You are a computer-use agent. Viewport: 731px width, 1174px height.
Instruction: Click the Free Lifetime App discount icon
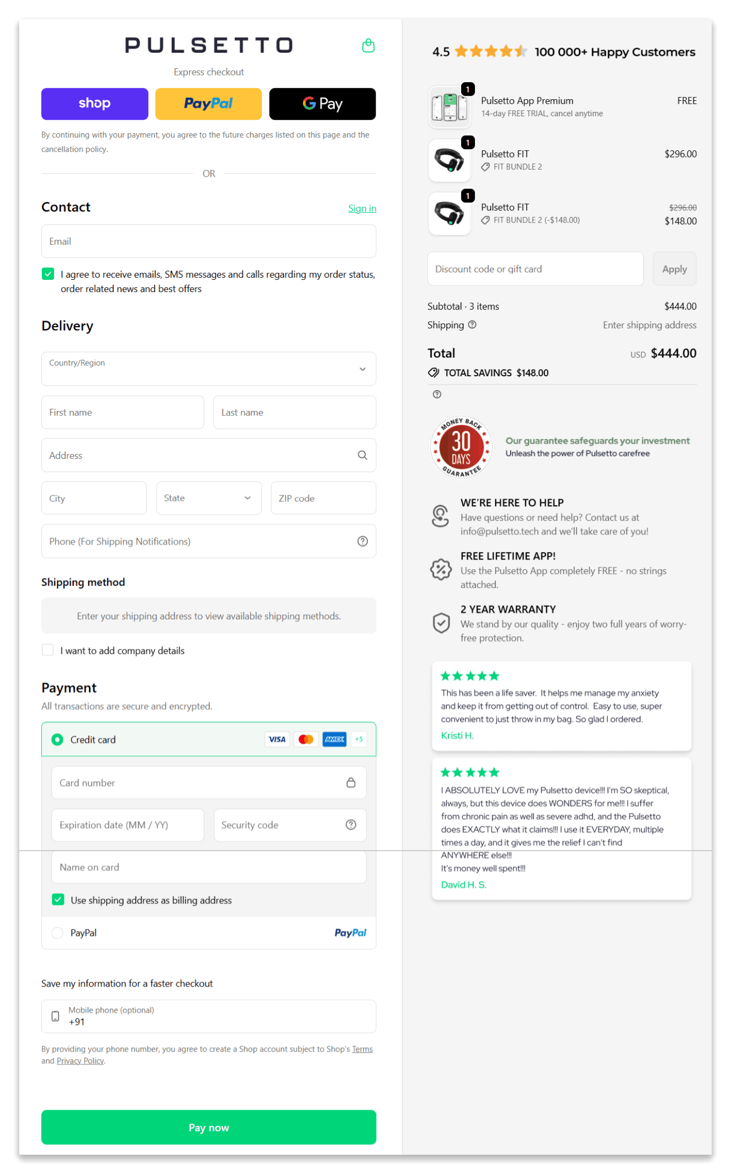click(x=440, y=569)
